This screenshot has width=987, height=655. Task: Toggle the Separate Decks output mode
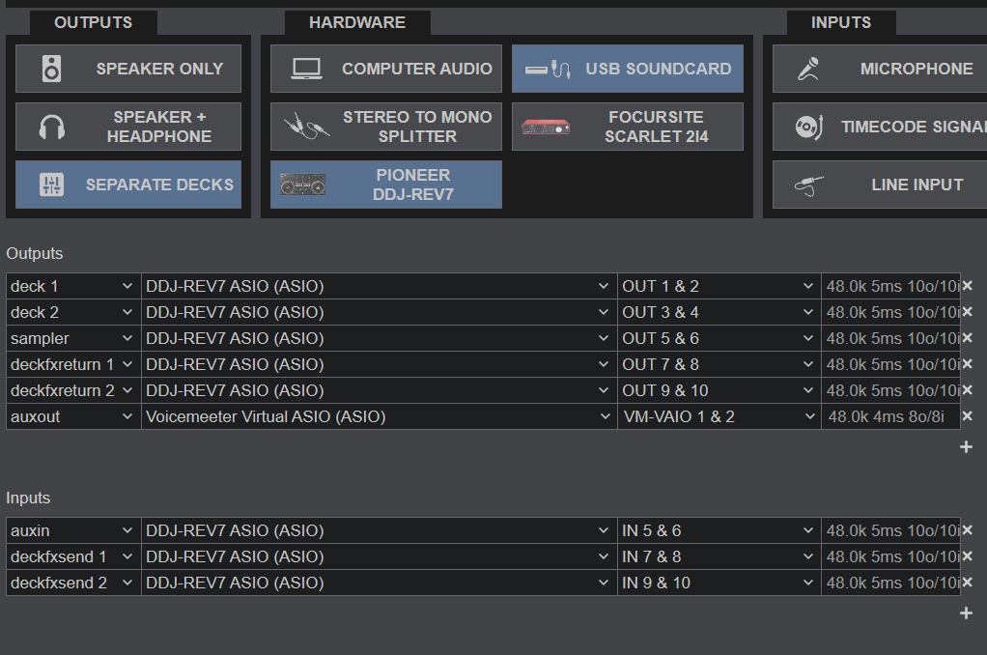pos(128,185)
